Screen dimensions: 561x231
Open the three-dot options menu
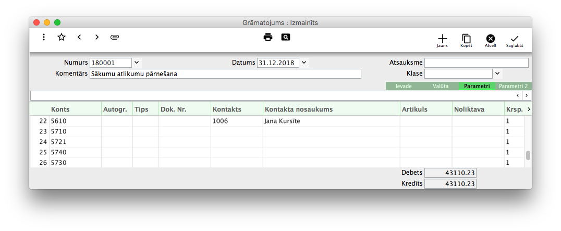coord(44,37)
